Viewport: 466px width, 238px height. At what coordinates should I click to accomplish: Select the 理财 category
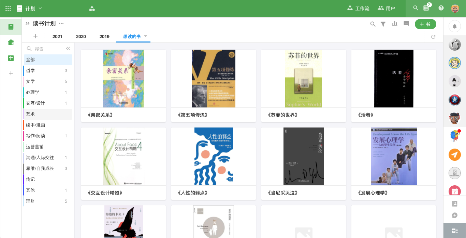click(48, 201)
